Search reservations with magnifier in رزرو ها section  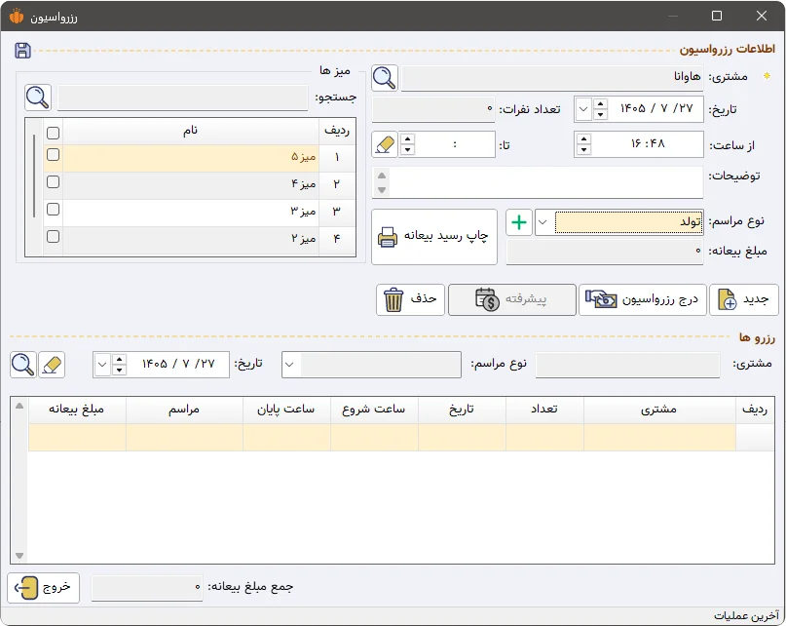[x=23, y=365]
